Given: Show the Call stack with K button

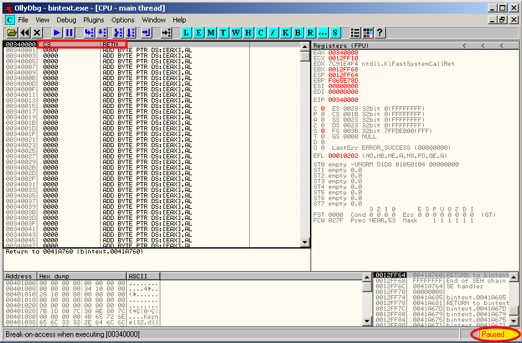Looking at the screenshot, I should pos(285,32).
